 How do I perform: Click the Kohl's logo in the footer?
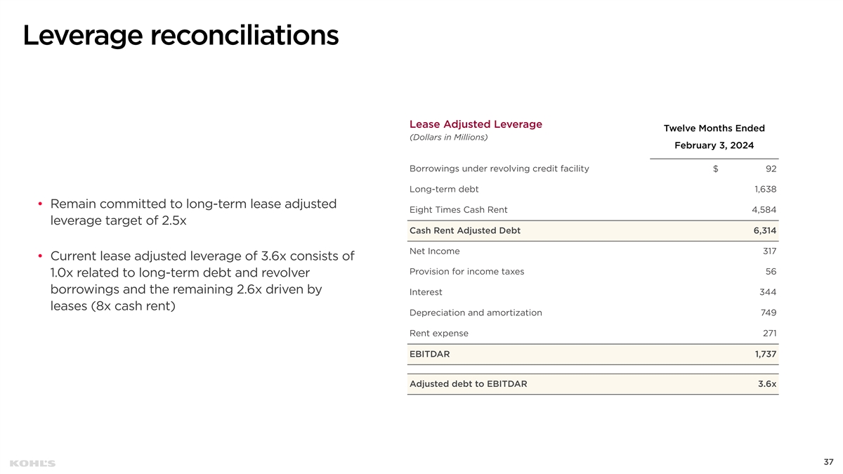pyautogui.click(x=33, y=463)
